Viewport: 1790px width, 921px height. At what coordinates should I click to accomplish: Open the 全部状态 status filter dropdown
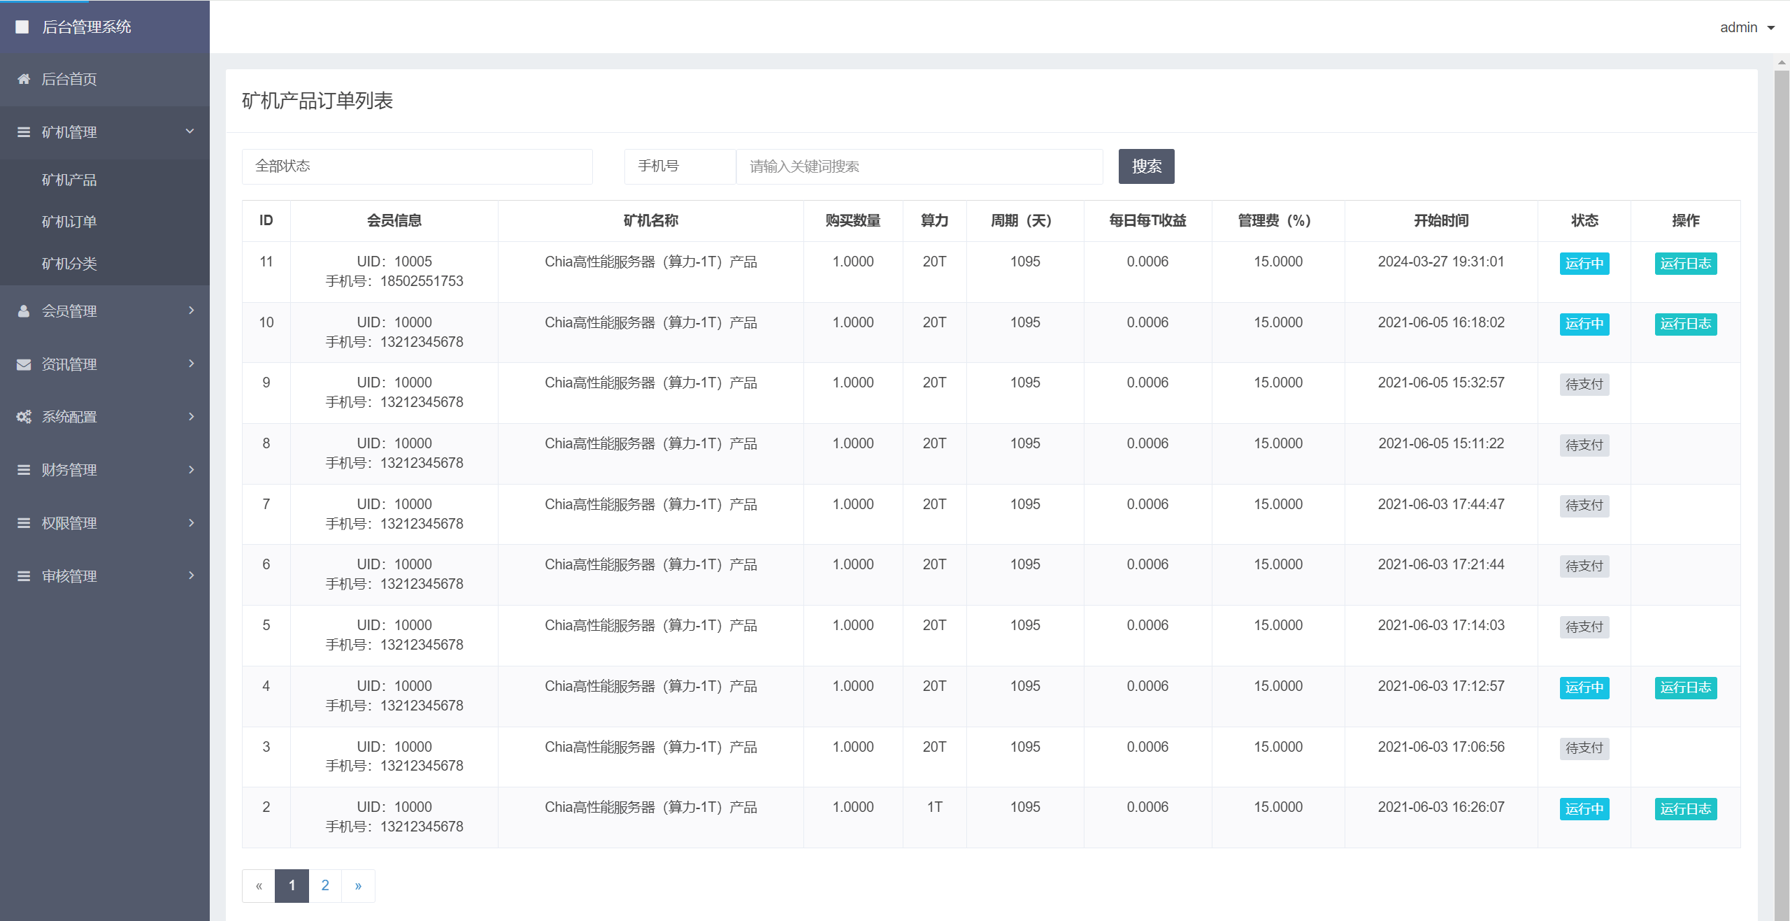tap(417, 166)
